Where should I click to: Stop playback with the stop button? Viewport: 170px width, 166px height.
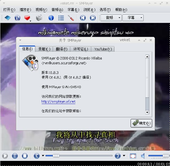25,156
